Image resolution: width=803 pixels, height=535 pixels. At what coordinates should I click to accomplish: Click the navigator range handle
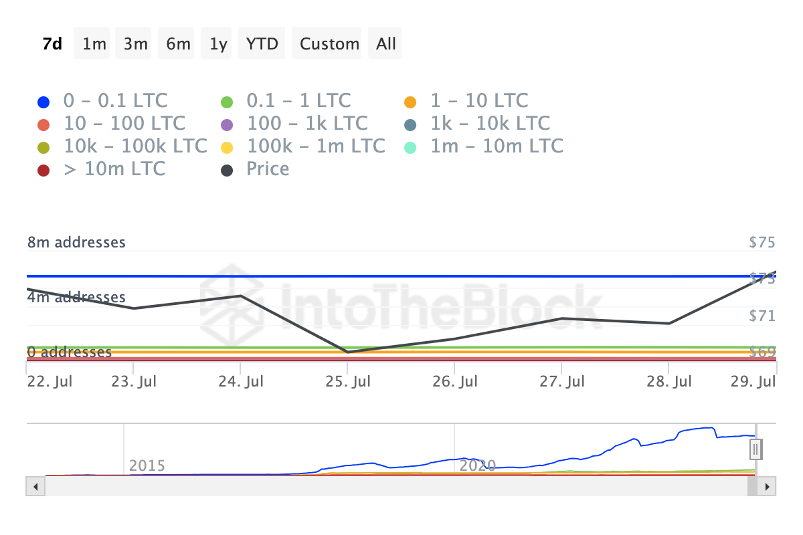pyautogui.click(x=756, y=449)
